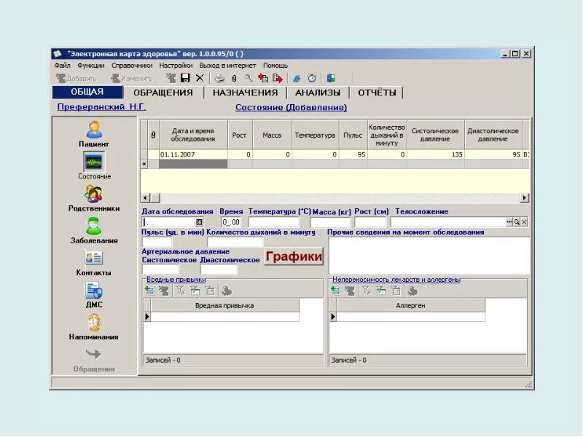Switch to the ОБРАЩЕНИЯ tab

[163, 92]
